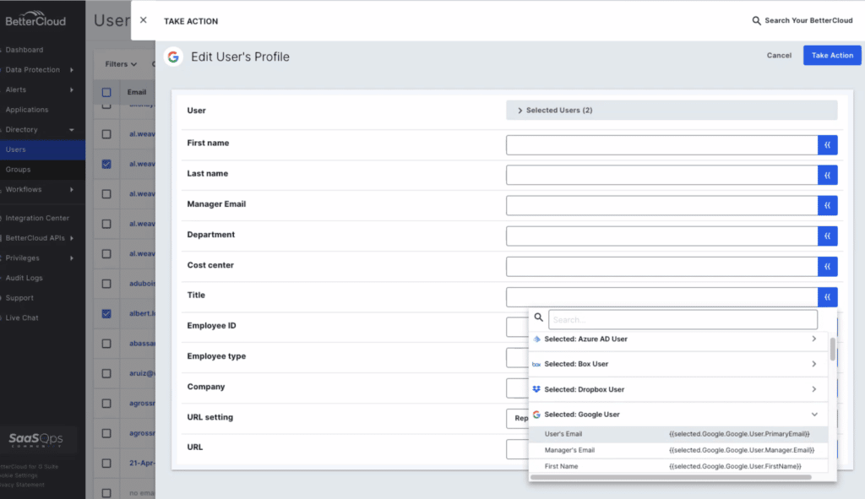Image resolution: width=865 pixels, height=499 pixels.
Task: Uncheck the checked al.weav user row
Action: point(106,164)
